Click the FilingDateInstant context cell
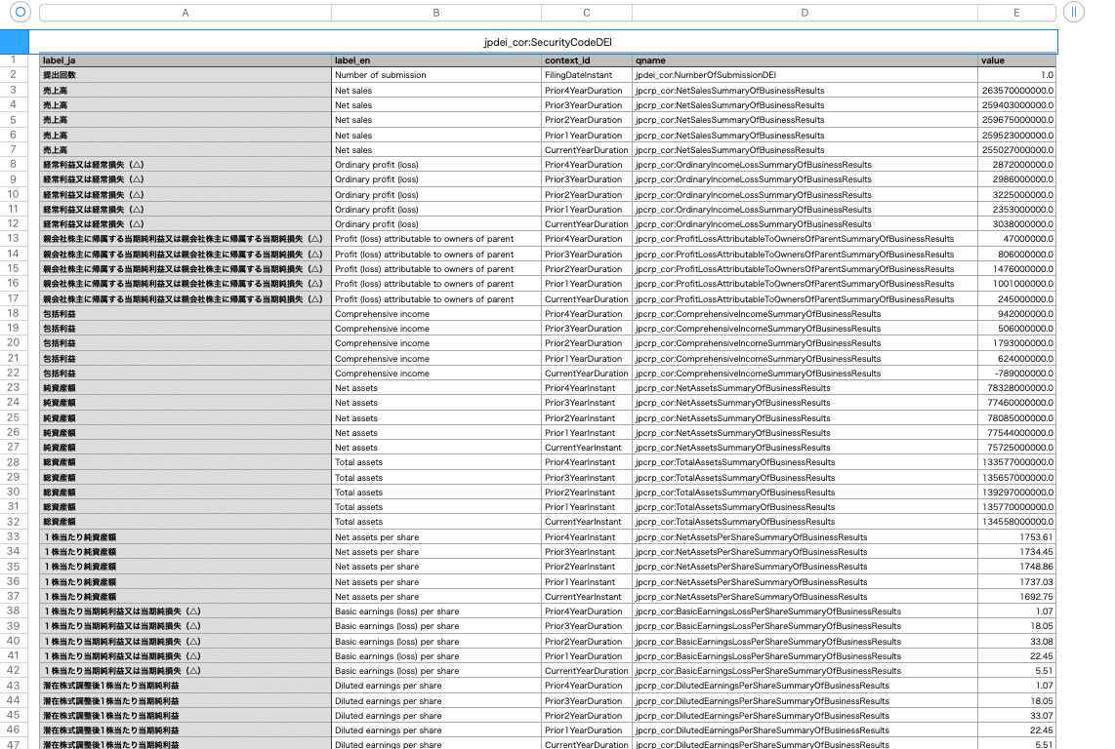The width and height of the screenshot is (1115, 749). pyautogui.click(x=587, y=75)
